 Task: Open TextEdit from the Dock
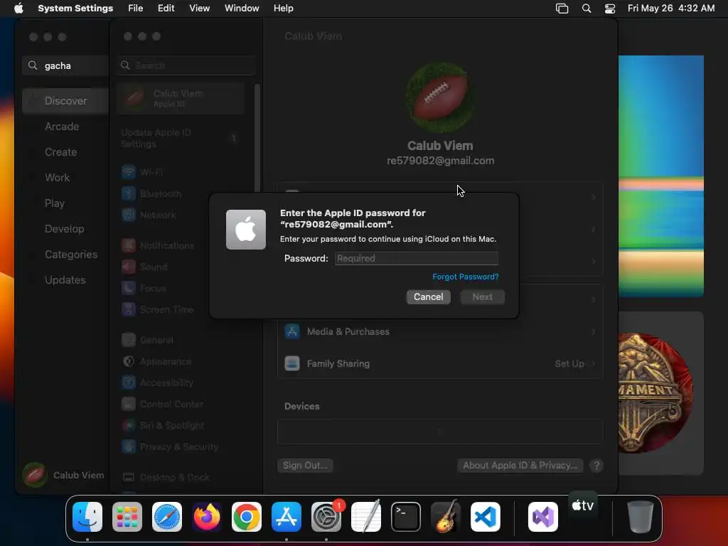[366, 517]
